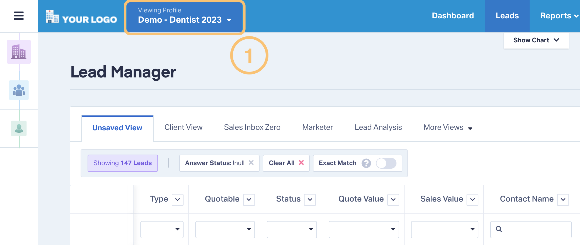
Task: Open the Quotable column header menu
Action: (x=249, y=200)
